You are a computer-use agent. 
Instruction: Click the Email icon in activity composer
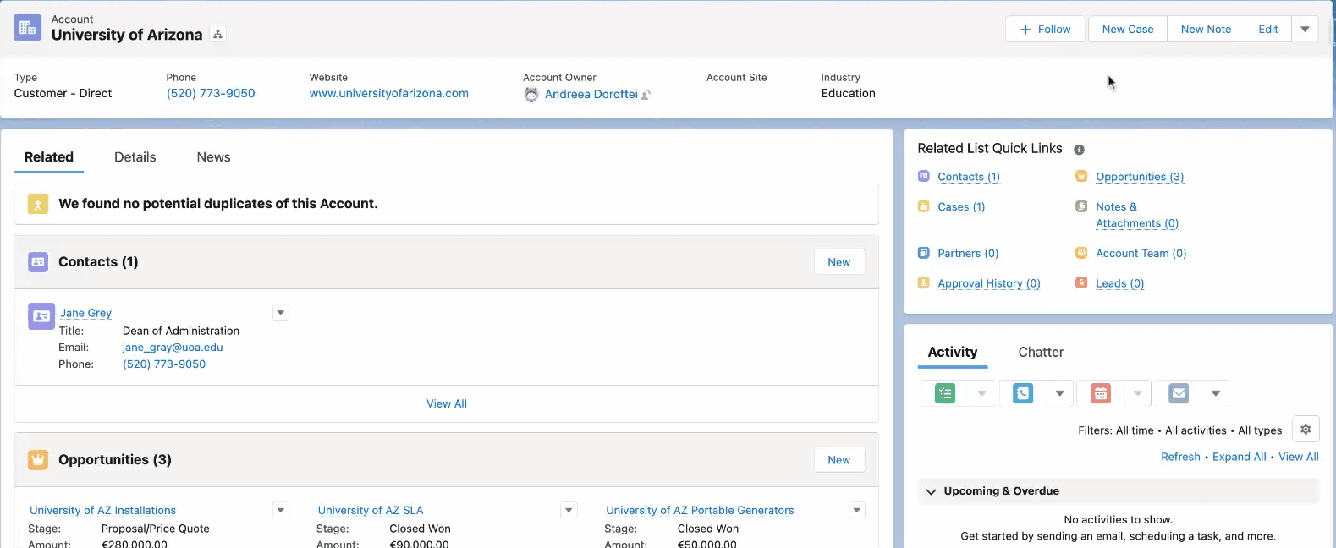1179,393
